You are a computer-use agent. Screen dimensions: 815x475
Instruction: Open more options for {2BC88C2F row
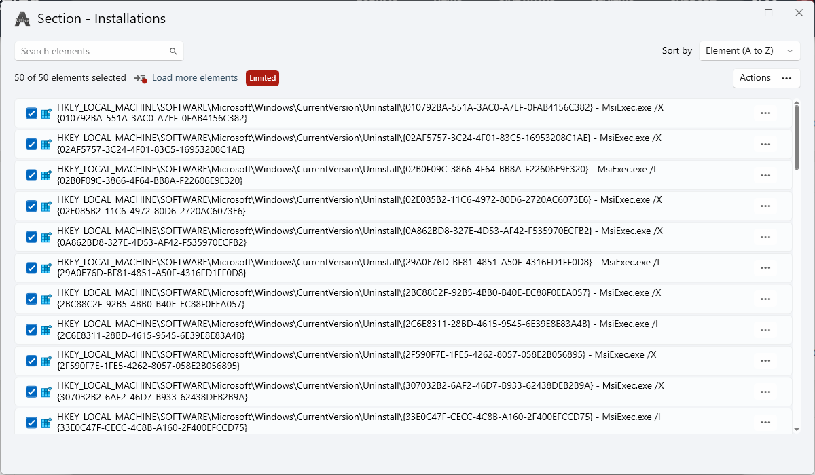point(765,299)
